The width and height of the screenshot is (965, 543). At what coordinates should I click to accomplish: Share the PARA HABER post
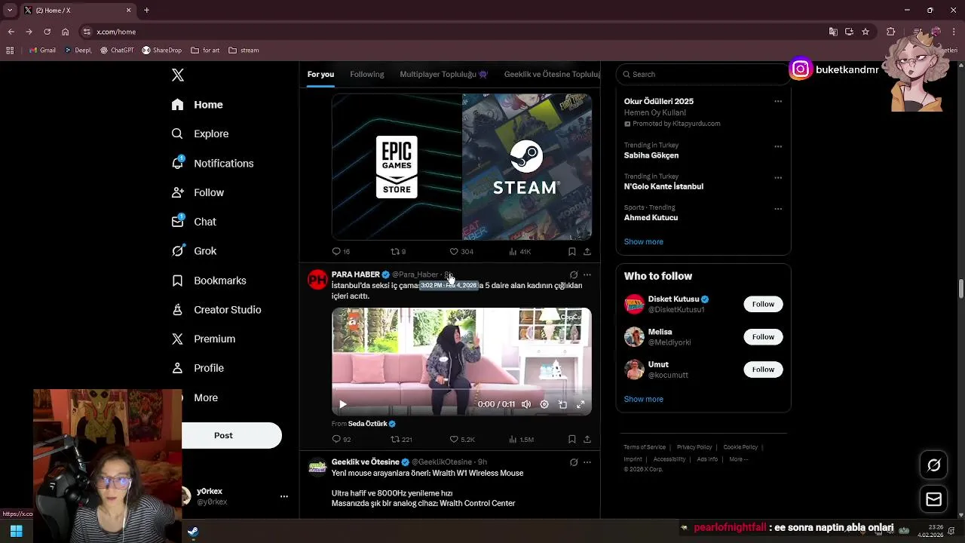point(587,439)
